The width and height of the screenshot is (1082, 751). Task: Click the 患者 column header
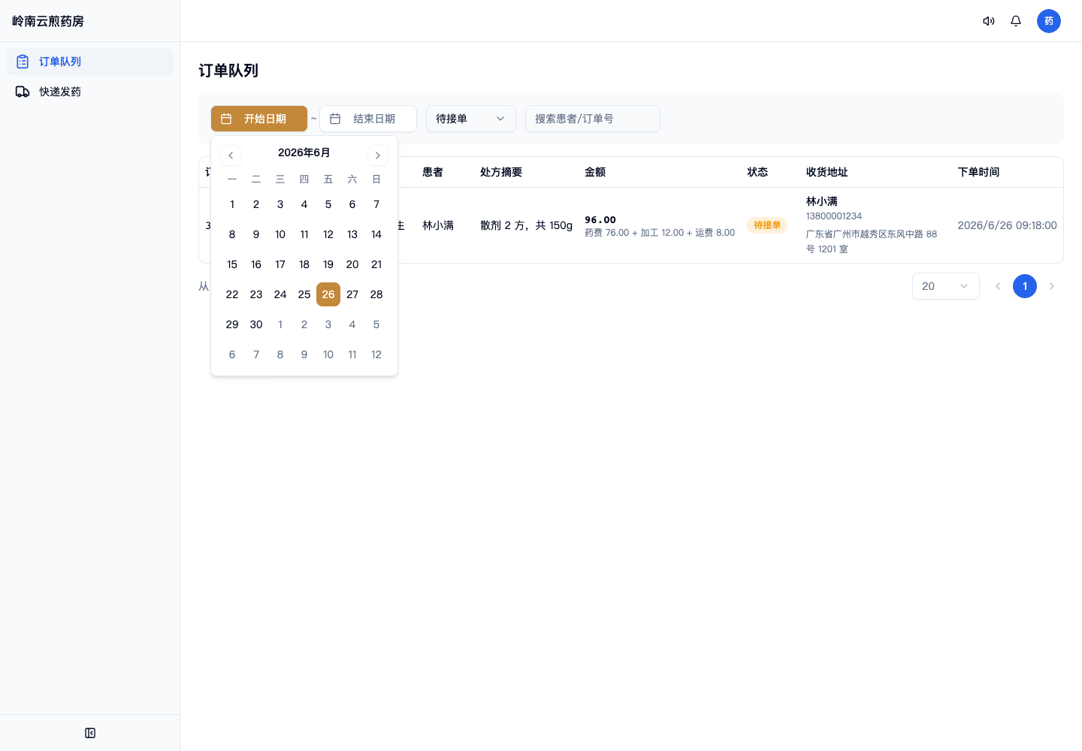coord(433,172)
